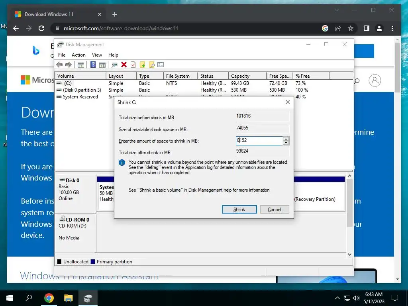Open File Explorer from taskbar

click(x=69, y=298)
